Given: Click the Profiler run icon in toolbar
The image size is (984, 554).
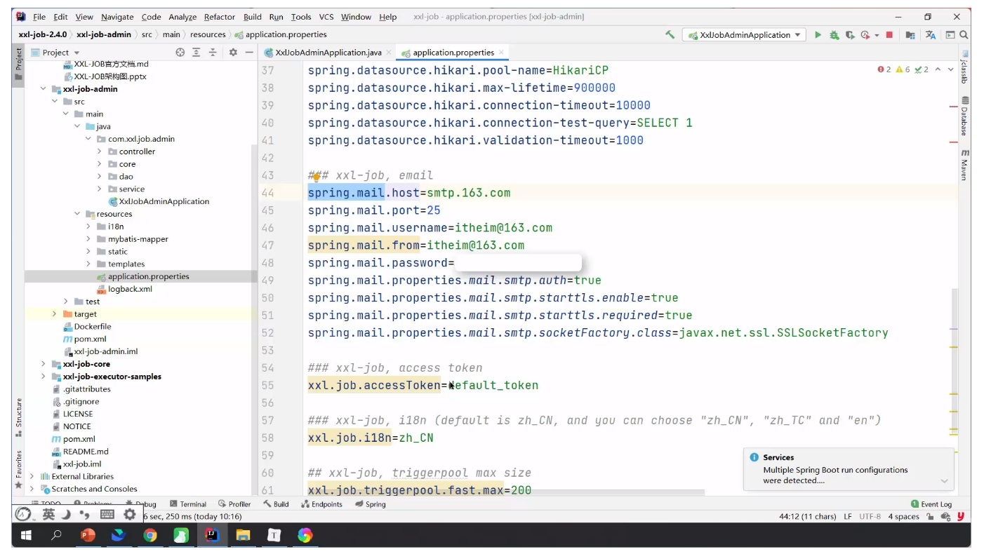Looking at the screenshot, I should pos(865,34).
